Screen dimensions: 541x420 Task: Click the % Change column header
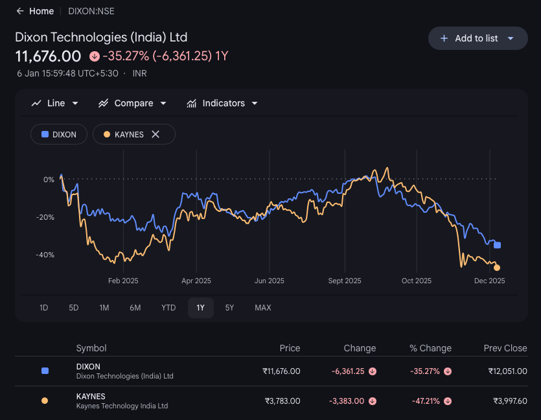[431, 348]
